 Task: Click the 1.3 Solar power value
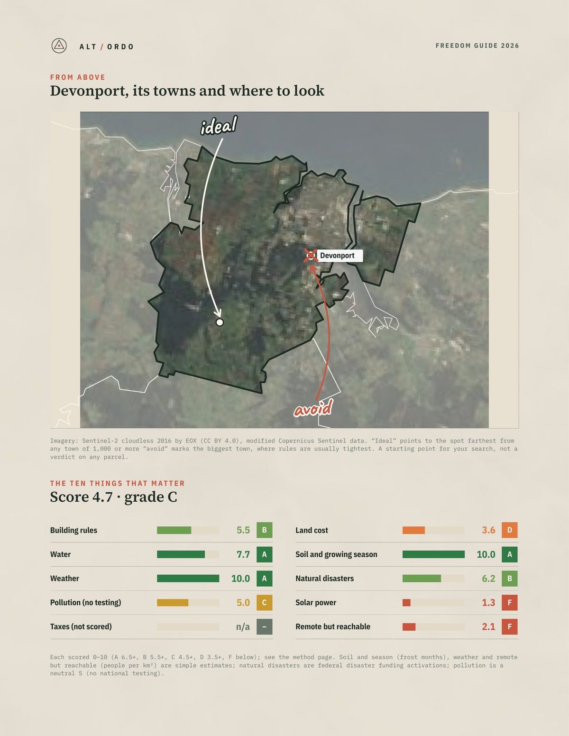tap(488, 603)
